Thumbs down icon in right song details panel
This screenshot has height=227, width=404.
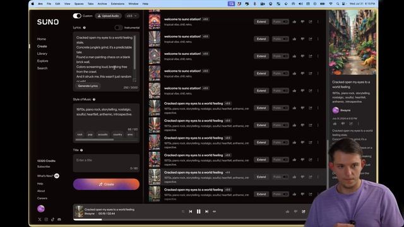point(343,124)
